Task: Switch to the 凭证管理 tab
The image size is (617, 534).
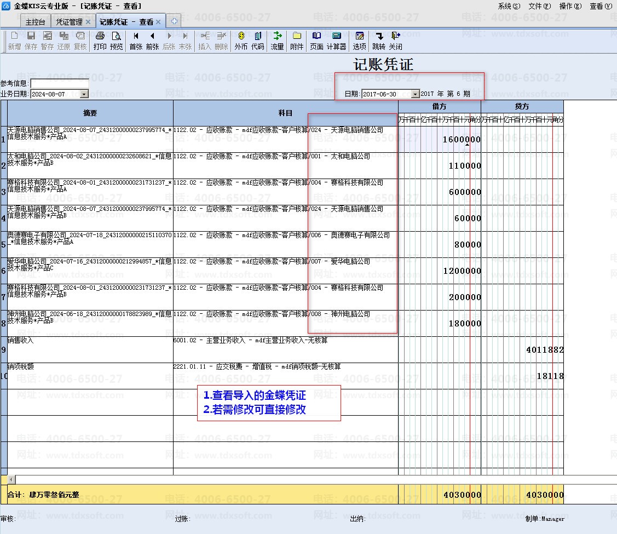Action: (70, 22)
